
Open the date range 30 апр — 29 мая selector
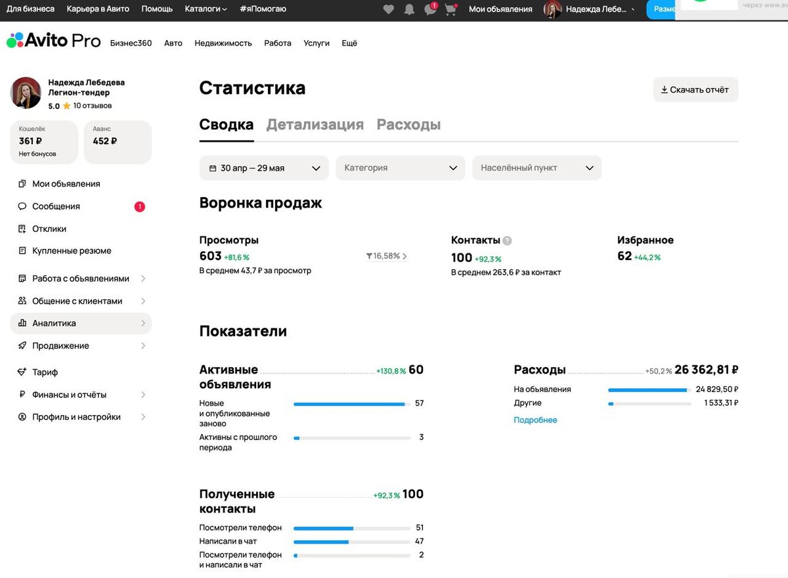coord(264,167)
